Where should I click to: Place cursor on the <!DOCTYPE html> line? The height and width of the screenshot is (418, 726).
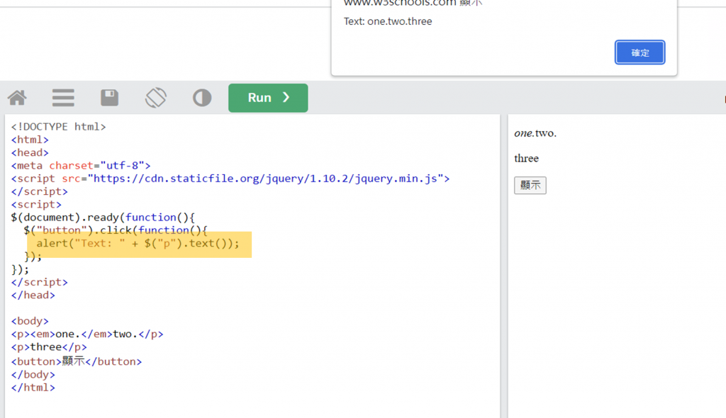pos(58,126)
